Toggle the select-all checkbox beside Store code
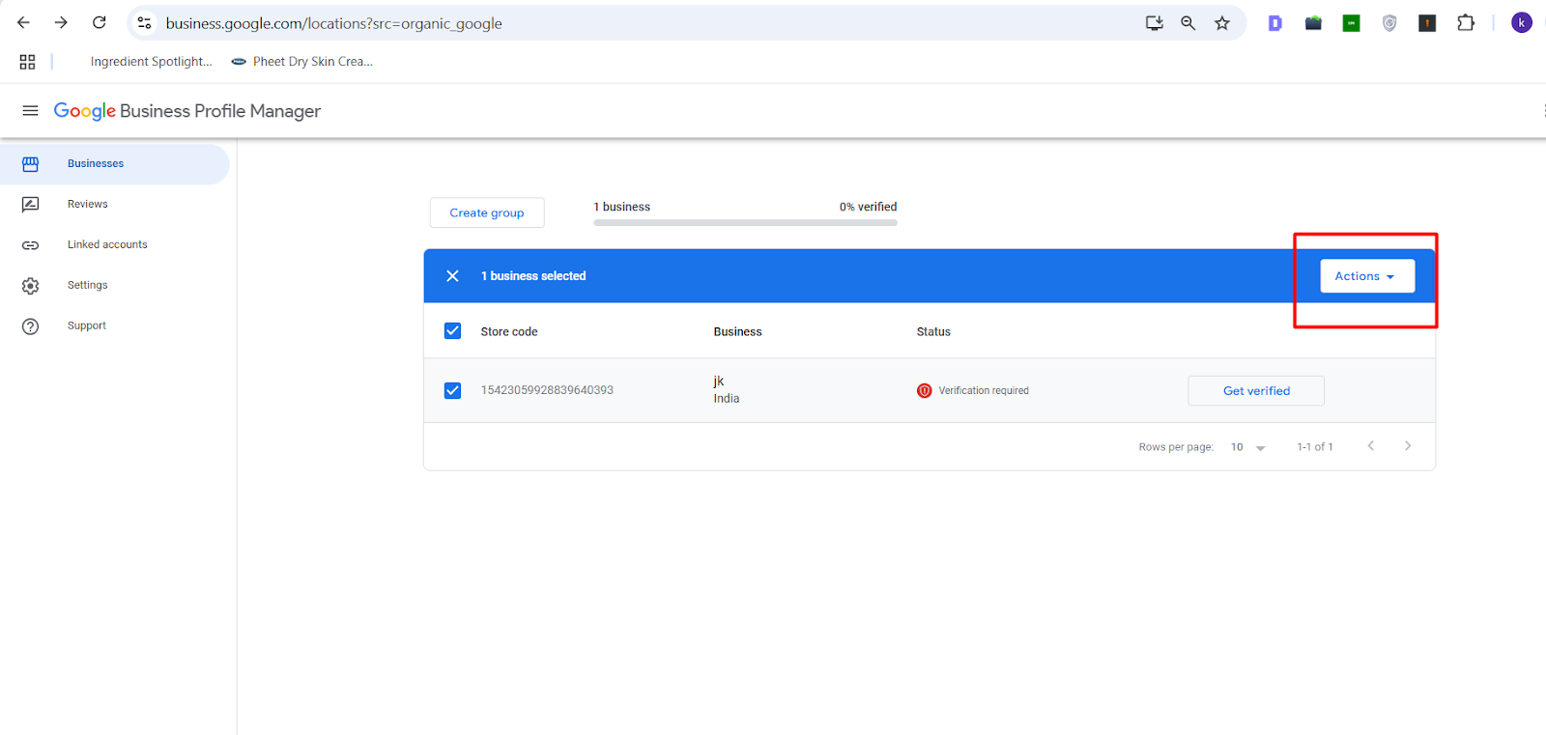Screen dimensions: 1546x735 click(452, 331)
